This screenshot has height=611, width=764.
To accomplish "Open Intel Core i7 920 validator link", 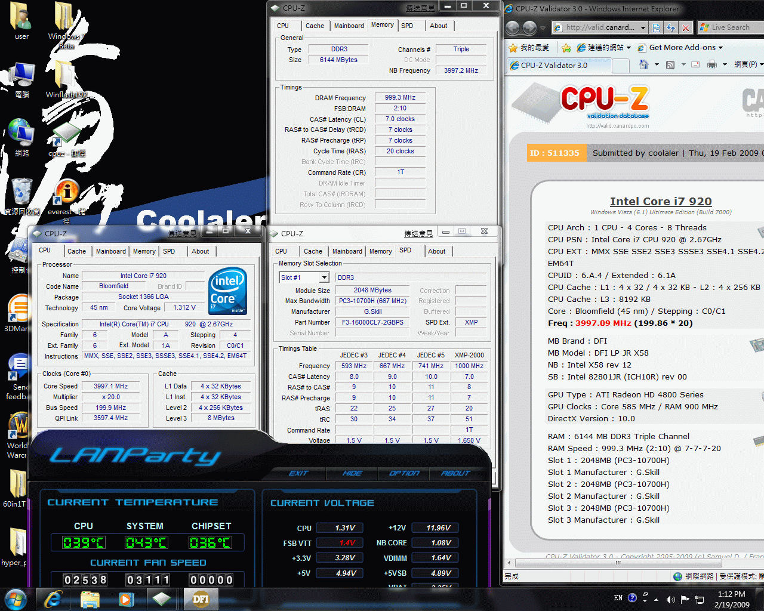I will (x=661, y=201).
